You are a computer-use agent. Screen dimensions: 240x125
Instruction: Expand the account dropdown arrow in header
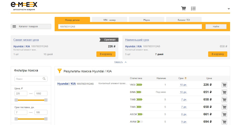[x=229, y=9]
